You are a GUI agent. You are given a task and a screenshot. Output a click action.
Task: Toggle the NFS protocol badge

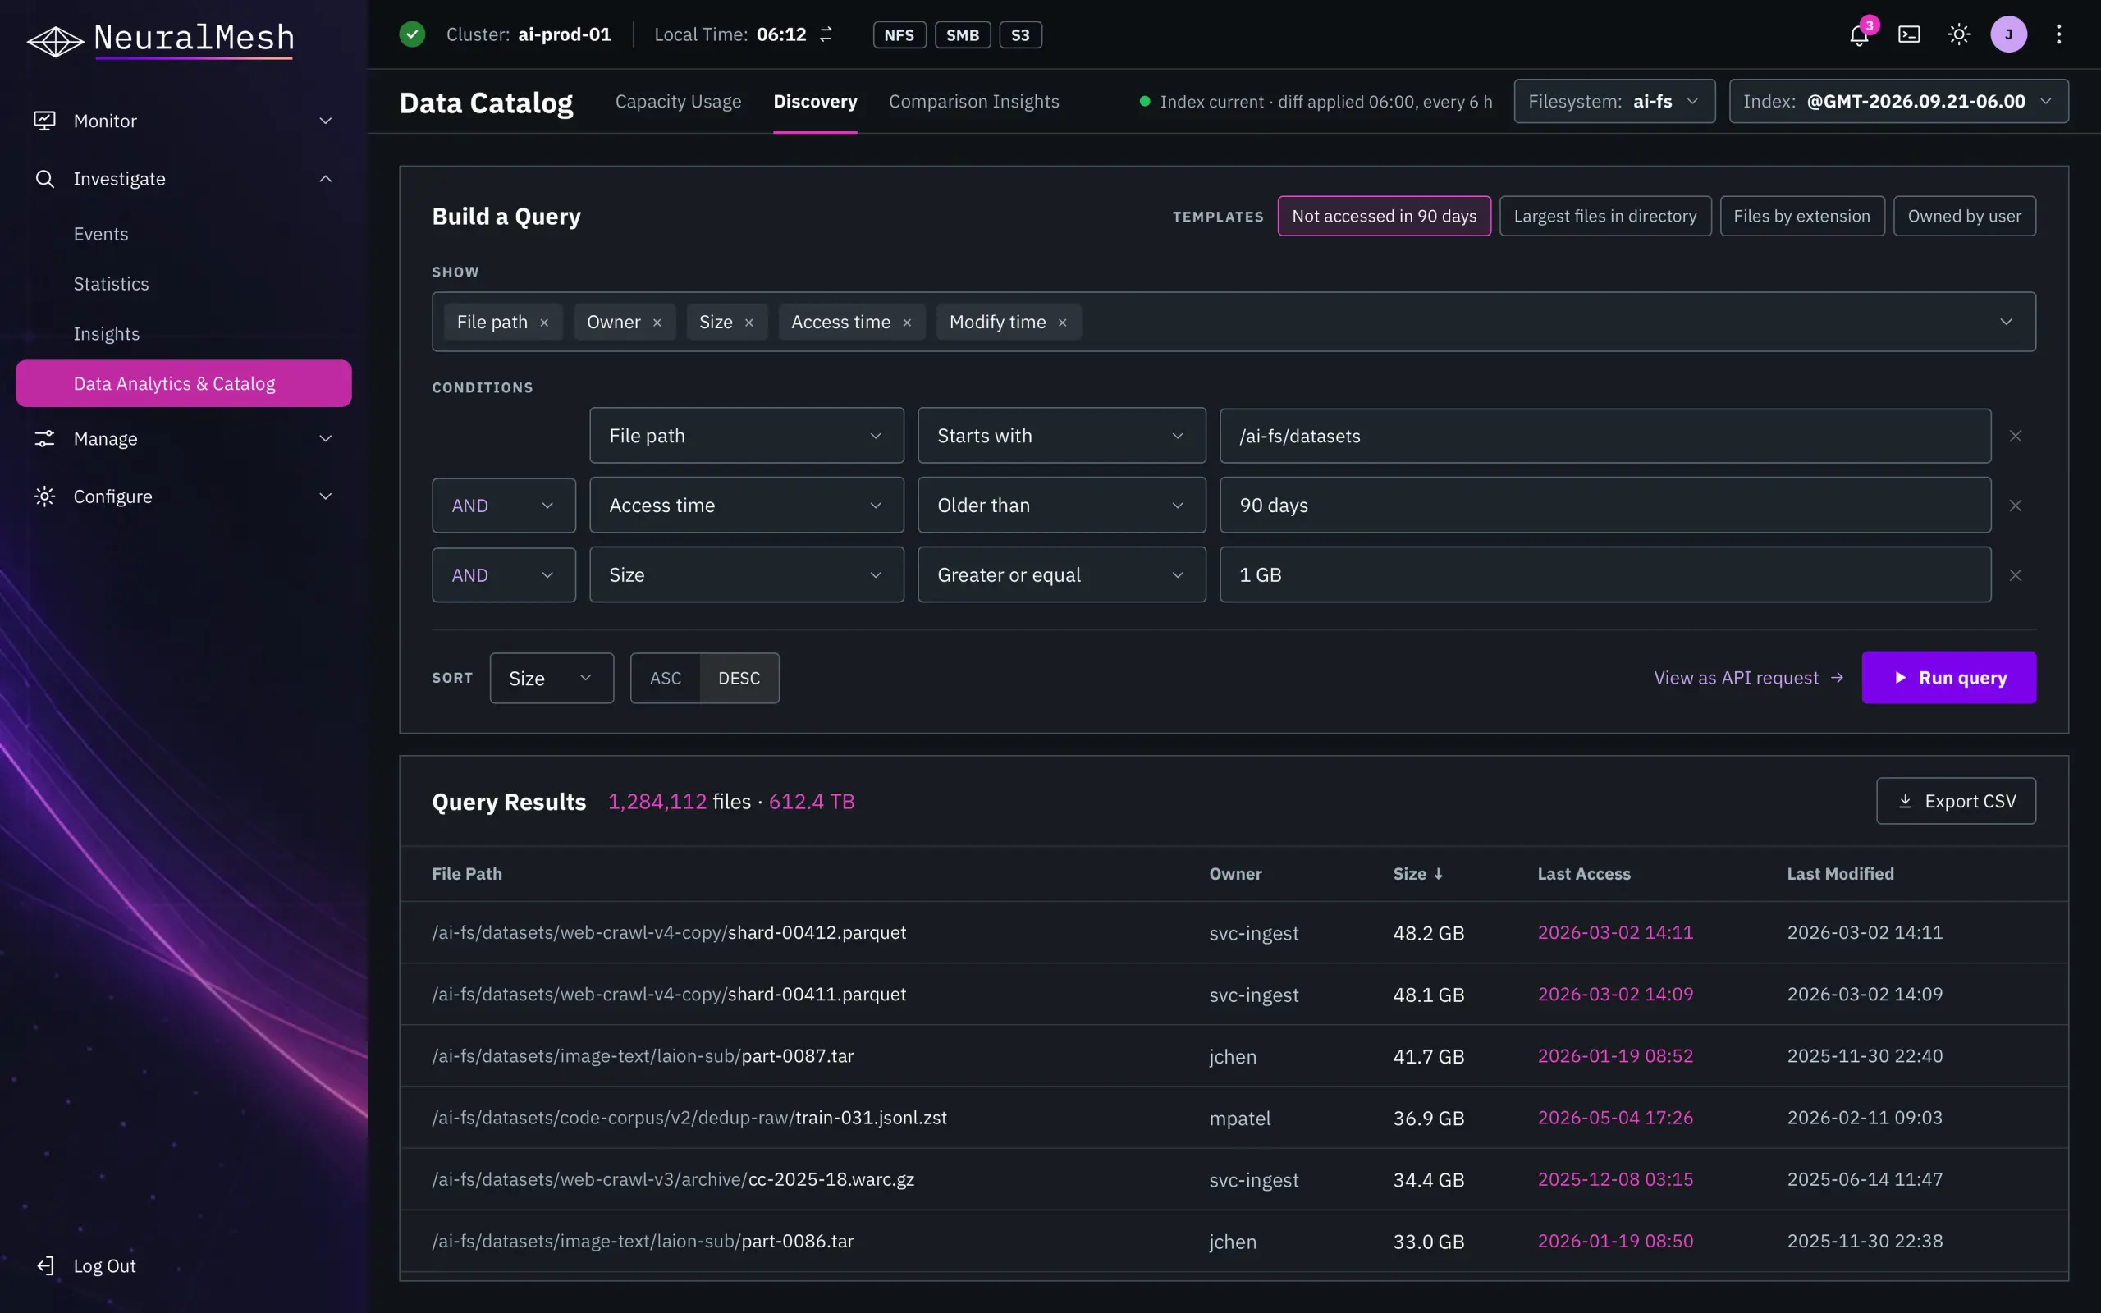point(899,34)
